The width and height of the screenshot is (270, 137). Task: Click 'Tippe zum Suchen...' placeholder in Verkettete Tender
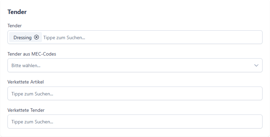(x=32, y=122)
